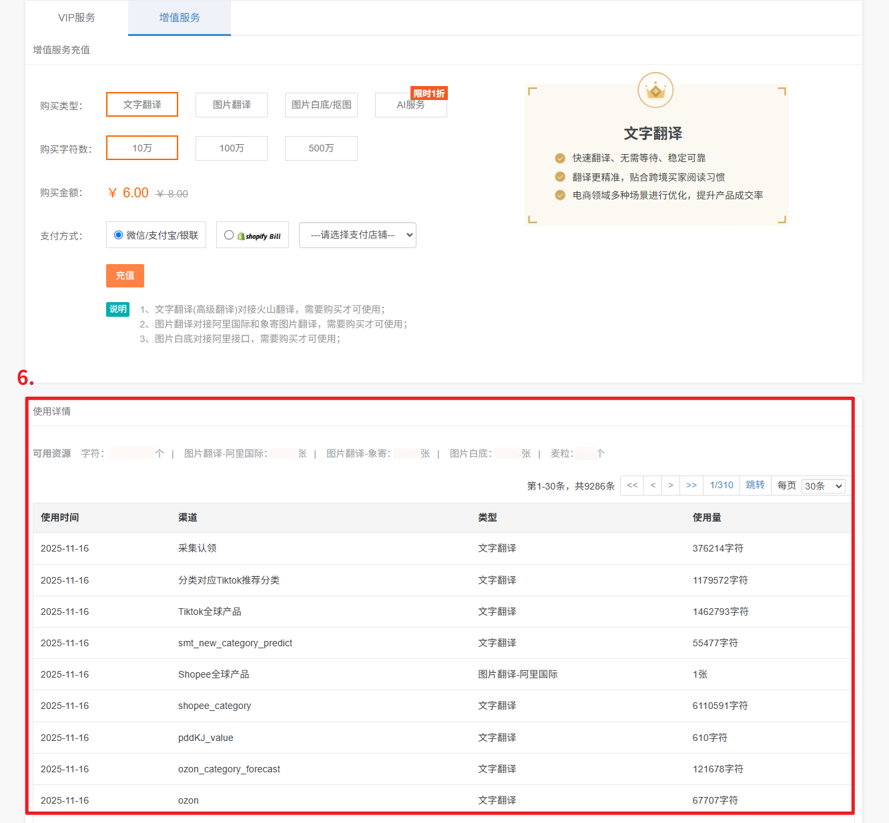Select the 500万 character count option
The width and height of the screenshot is (889, 823).
[321, 148]
